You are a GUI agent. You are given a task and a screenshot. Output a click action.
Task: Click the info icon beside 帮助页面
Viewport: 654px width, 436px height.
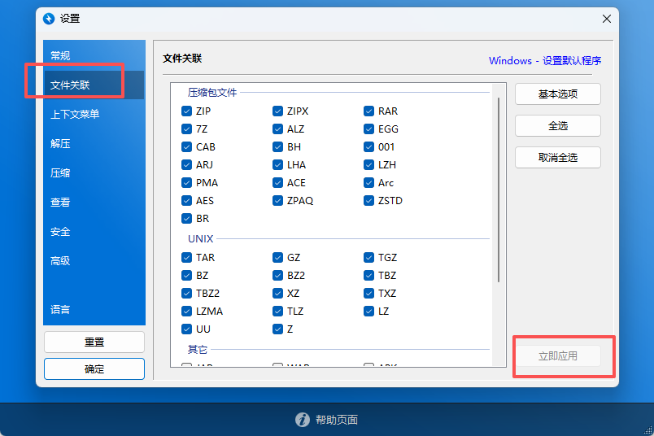tap(303, 420)
